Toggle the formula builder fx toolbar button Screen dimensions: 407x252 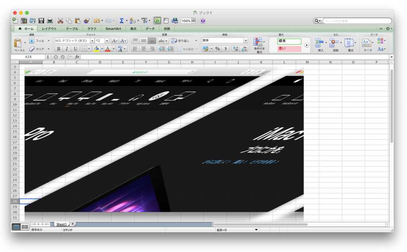pos(157,21)
